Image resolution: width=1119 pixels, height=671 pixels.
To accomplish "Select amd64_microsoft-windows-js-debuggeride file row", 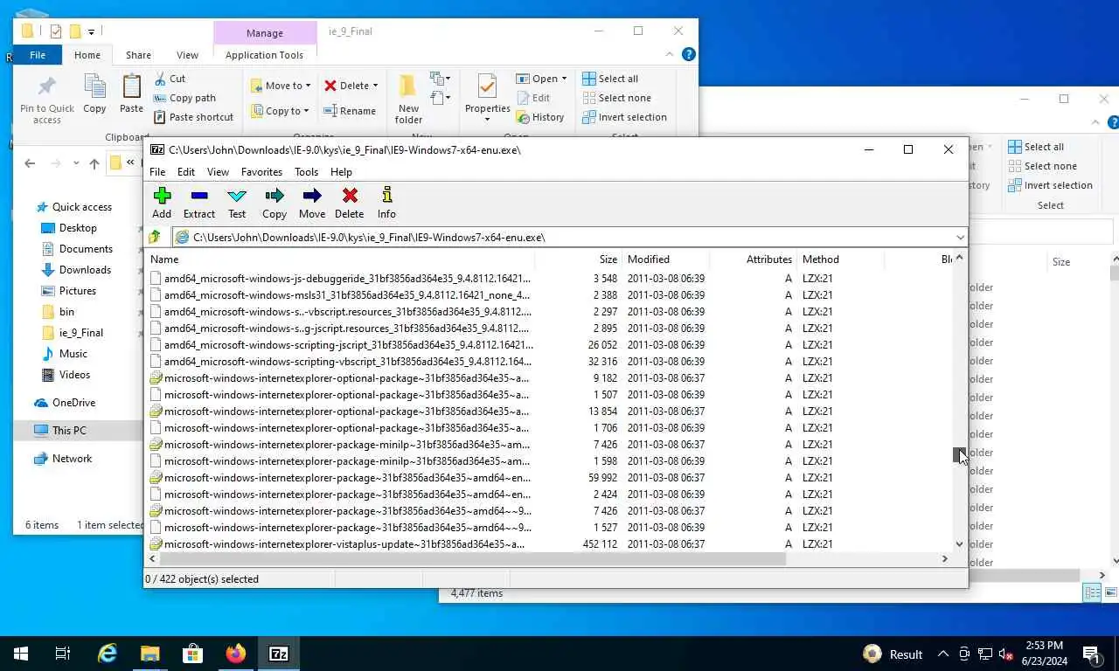I will (x=549, y=279).
